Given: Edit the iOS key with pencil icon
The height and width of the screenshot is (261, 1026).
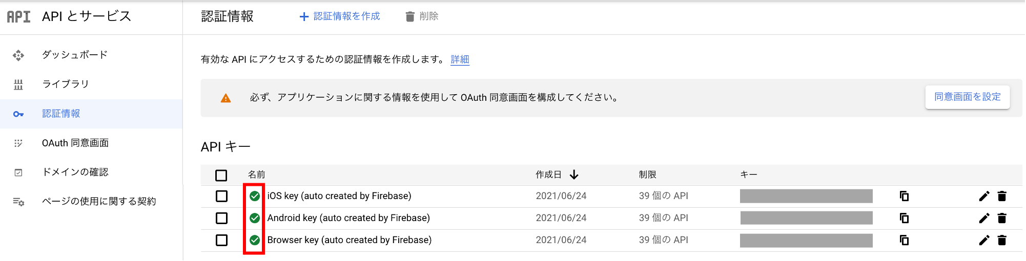Looking at the screenshot, I should pyautogui.click(x=984, y=196).
